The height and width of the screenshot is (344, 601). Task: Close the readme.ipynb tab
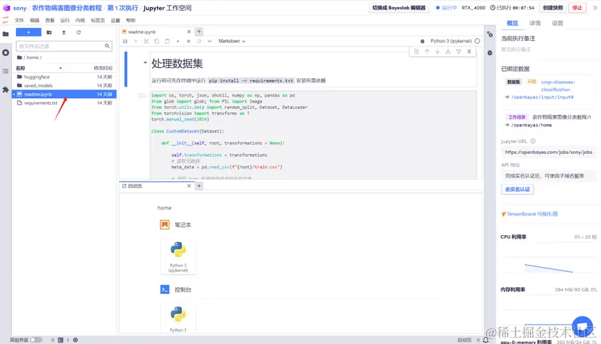(188, 32)
